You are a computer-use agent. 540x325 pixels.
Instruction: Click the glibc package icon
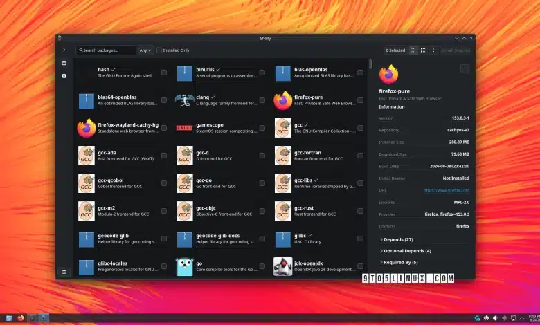point(282,239)
